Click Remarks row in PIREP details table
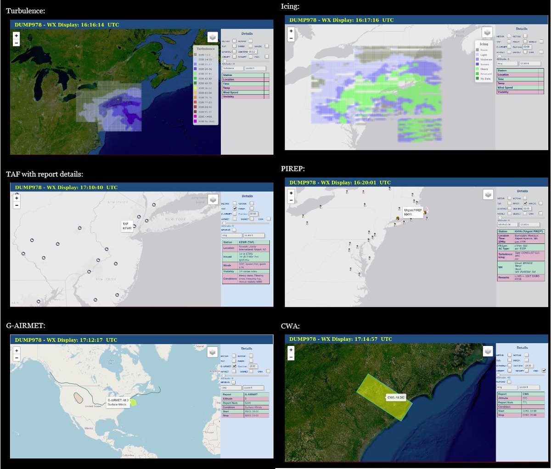The width and height of the screenshot is (551, 469). coord(521,278)
